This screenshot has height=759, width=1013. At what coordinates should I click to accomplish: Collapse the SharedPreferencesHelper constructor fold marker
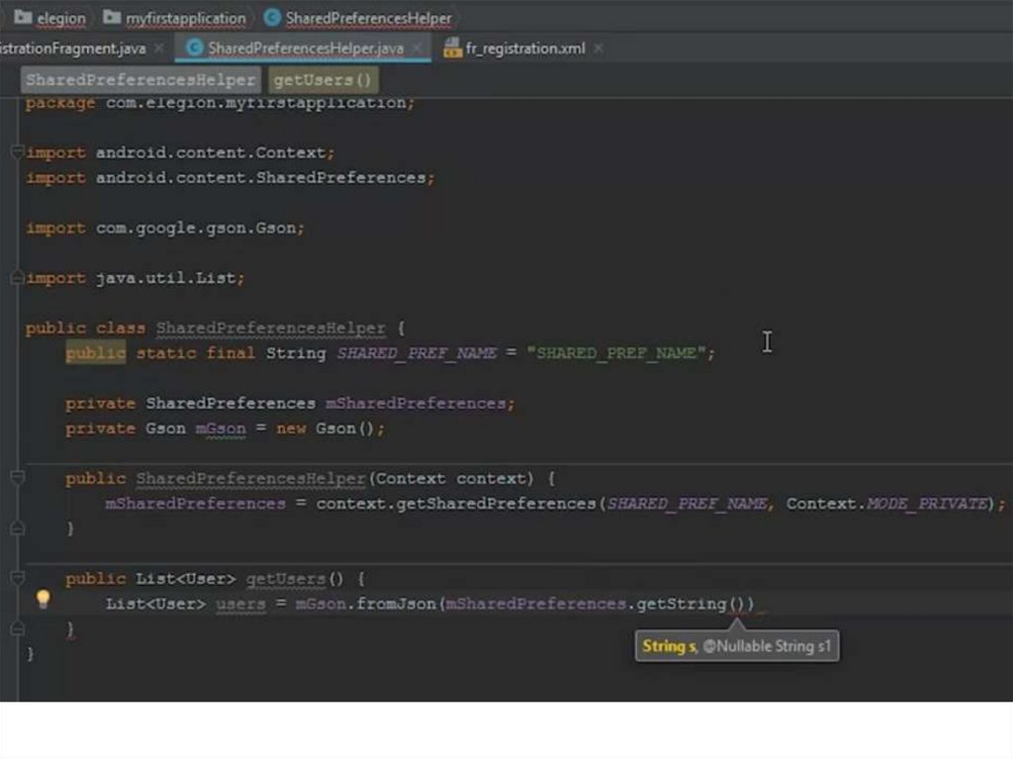tap(17, 478)
